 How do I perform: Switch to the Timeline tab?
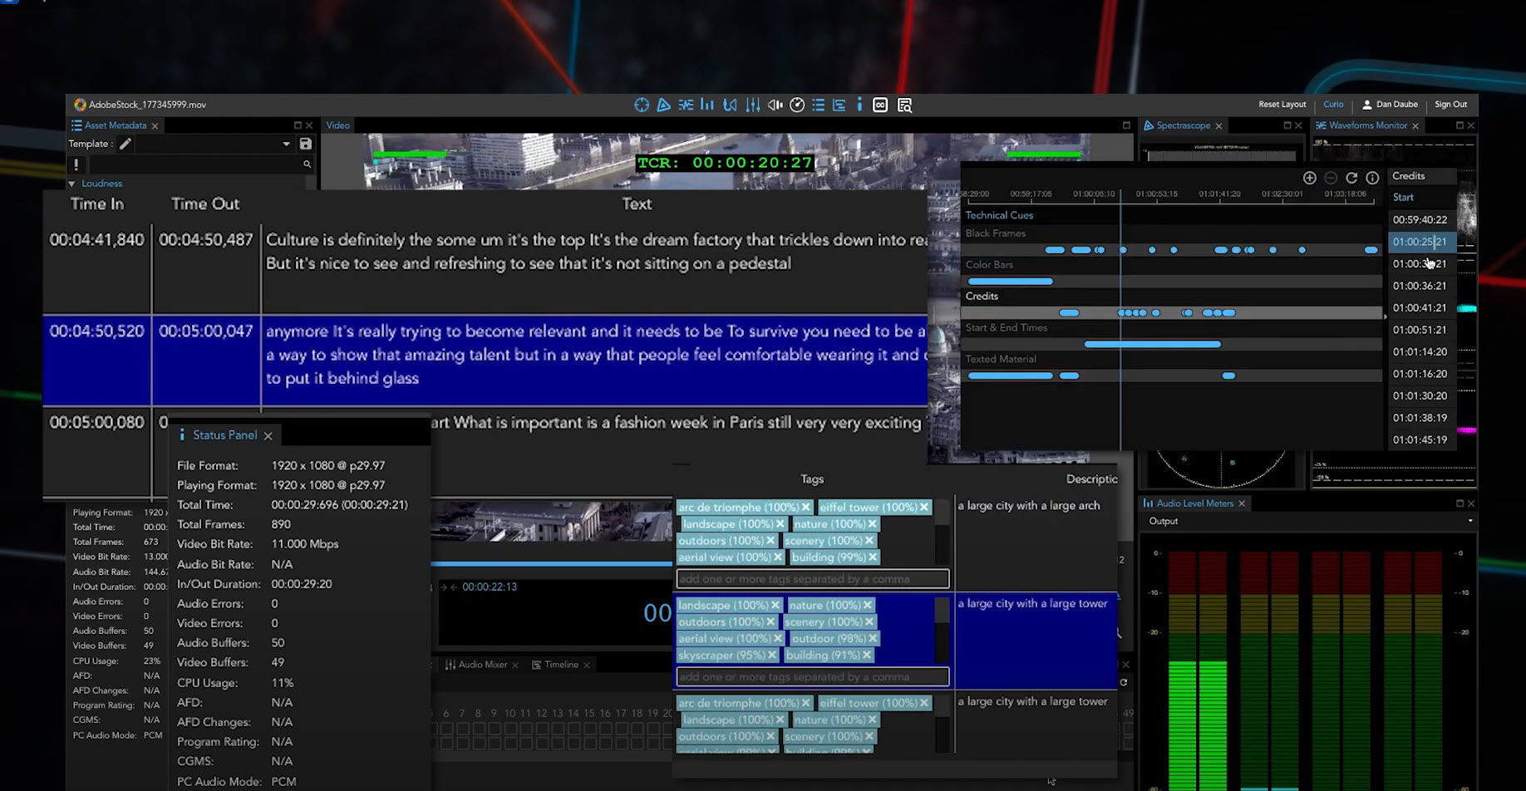coord(560,665)
